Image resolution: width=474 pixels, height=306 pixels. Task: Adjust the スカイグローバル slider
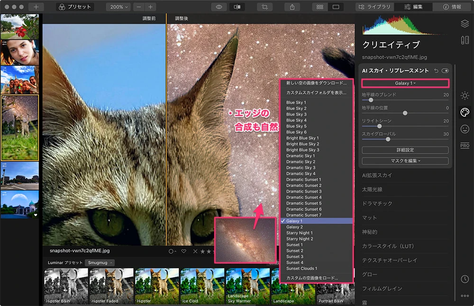point(388,139)
